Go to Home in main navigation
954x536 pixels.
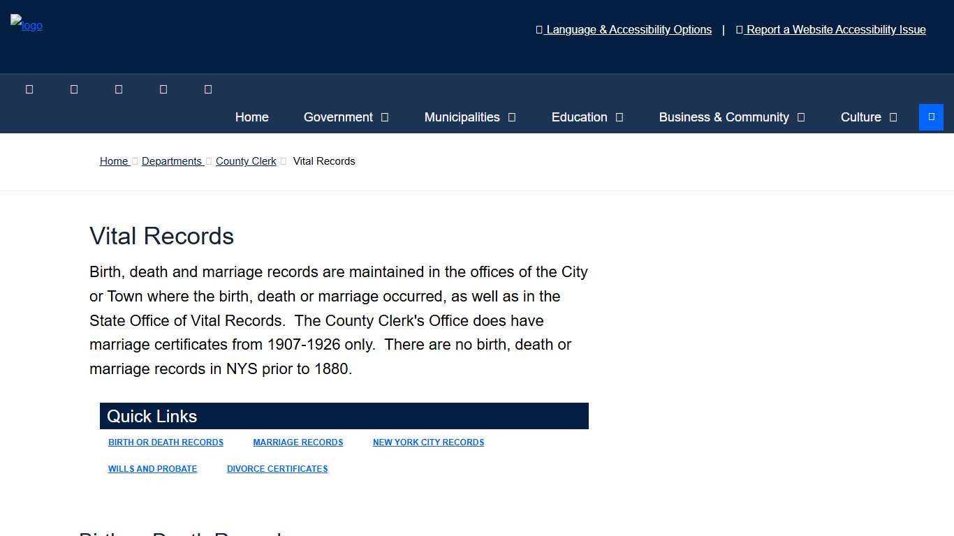(x=251, y=117)
